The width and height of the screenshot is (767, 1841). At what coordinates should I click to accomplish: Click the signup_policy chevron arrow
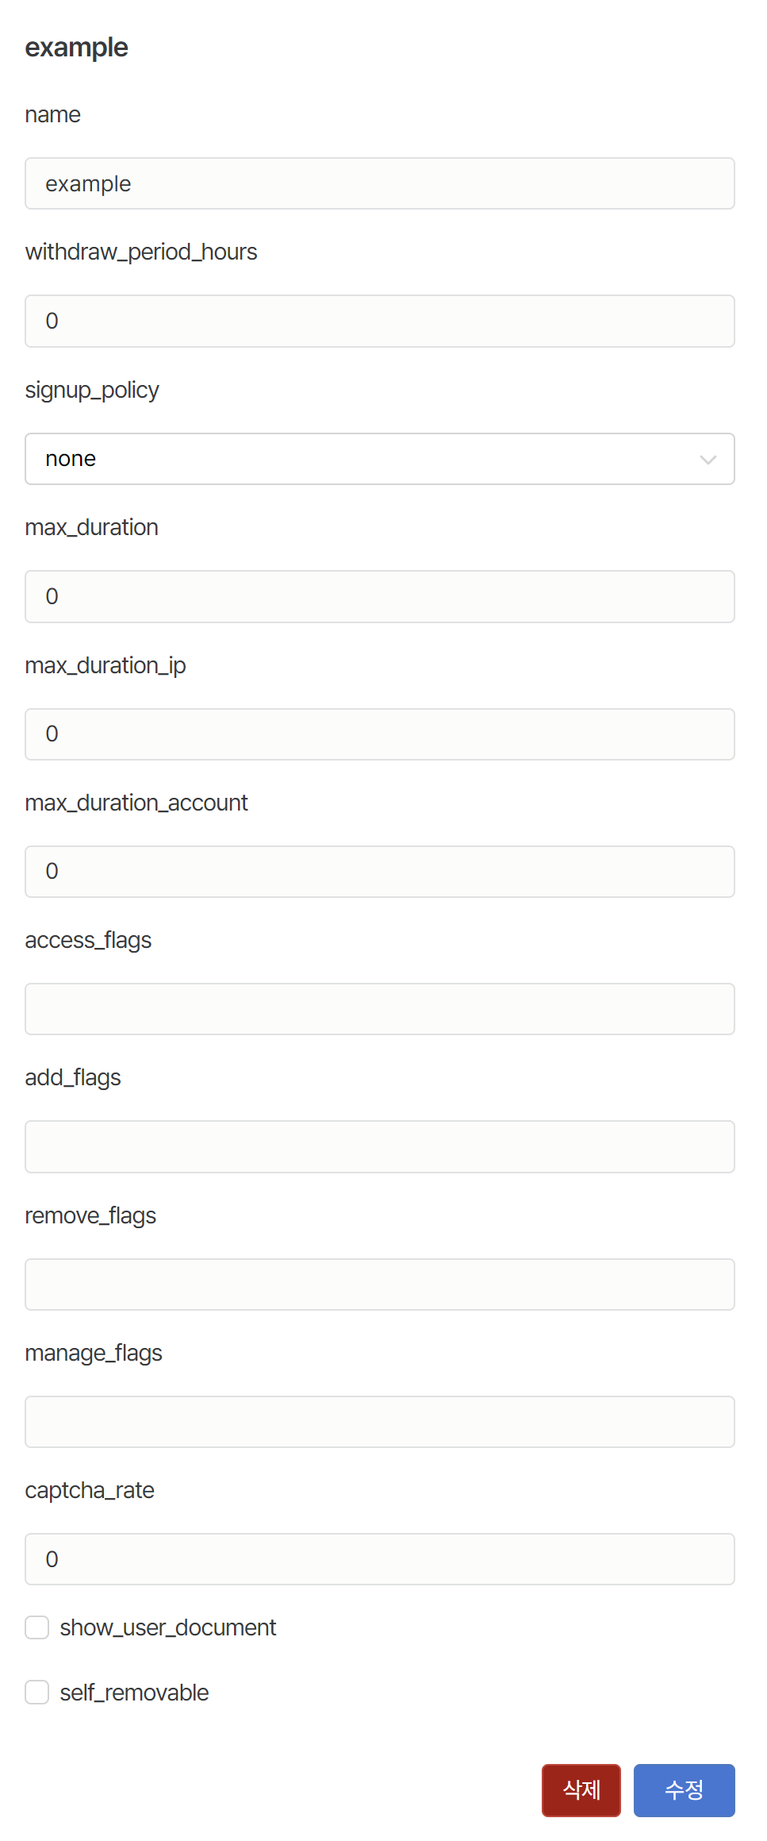tap(708, 460)
